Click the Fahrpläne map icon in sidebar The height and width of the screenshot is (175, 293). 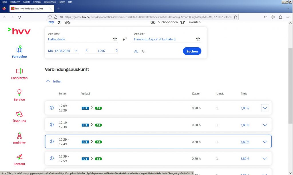click(19, 49)
